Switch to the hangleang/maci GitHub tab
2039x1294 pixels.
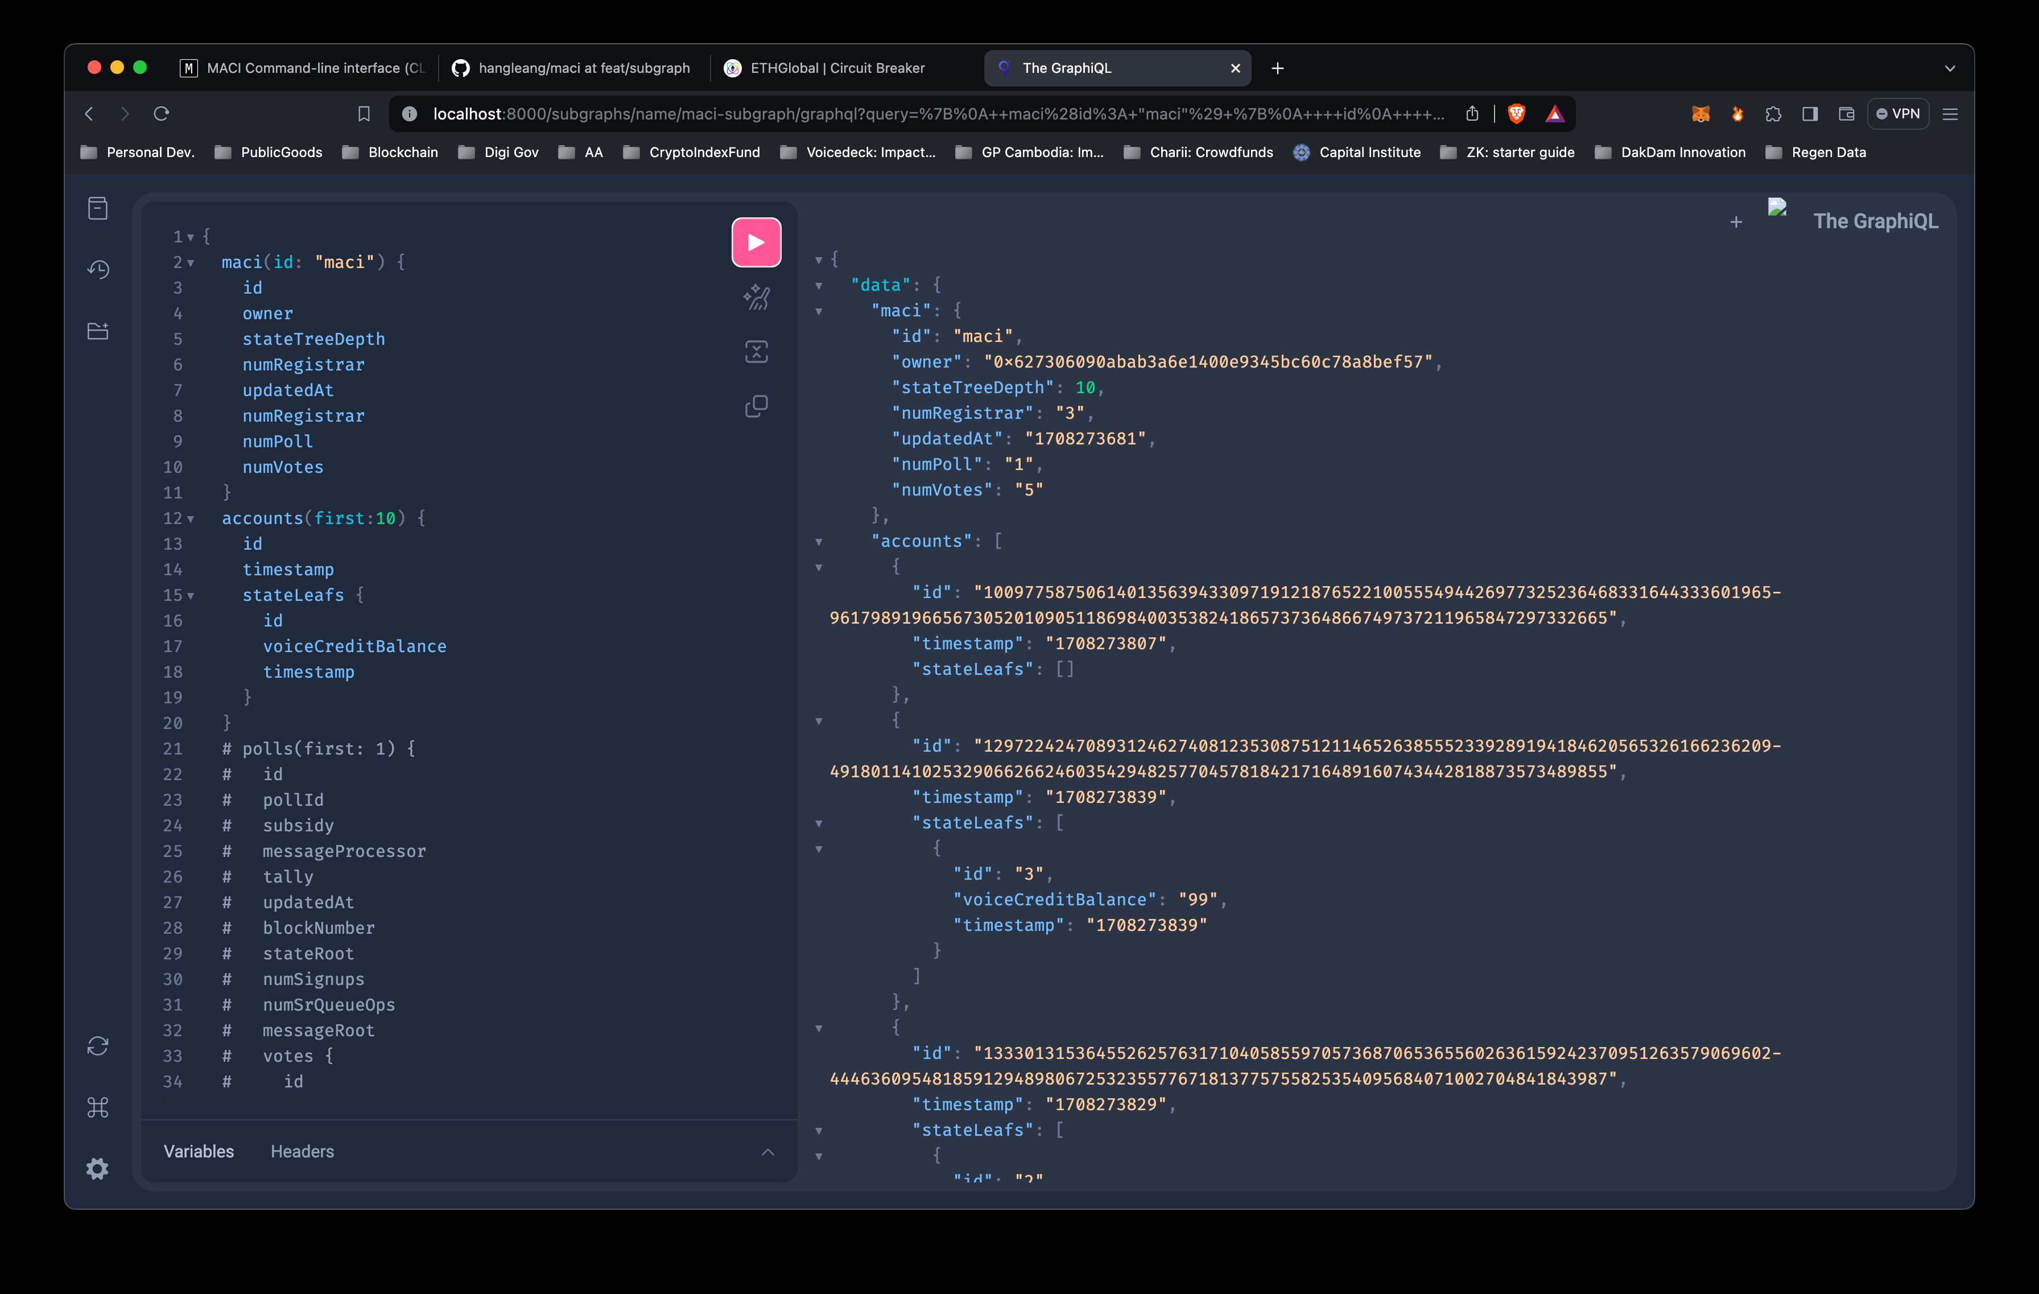click(572, 68)
